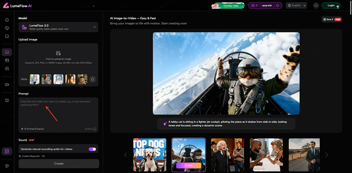Open the Home icon in the sidebar
Image resolution: width=352 pixels, height=173 pixels.
tap(7, 20)
